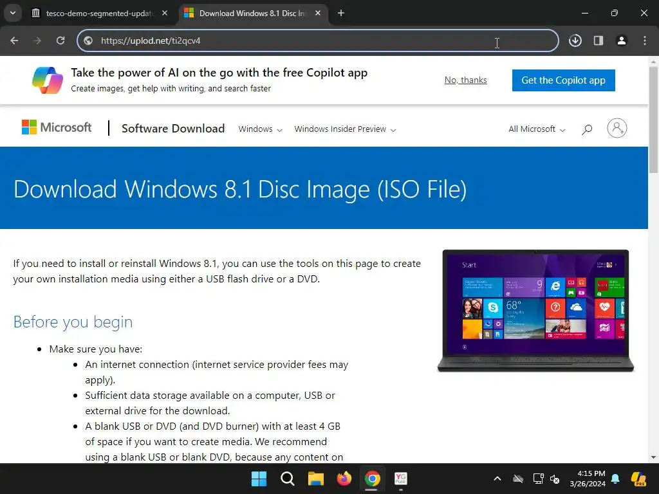Open the tab search dropdown arrow
The width and height of the screenshot is (659, 494).
[x=13, y=13]
